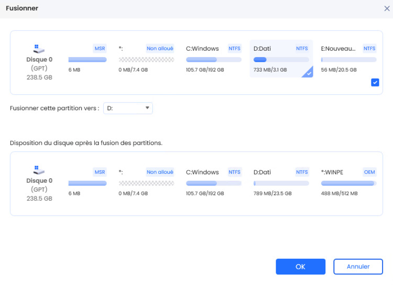Click '105.7 GB/192 GB' text in top panel
This screenshot has height=285, width=393.
click(x=205, y=70)
